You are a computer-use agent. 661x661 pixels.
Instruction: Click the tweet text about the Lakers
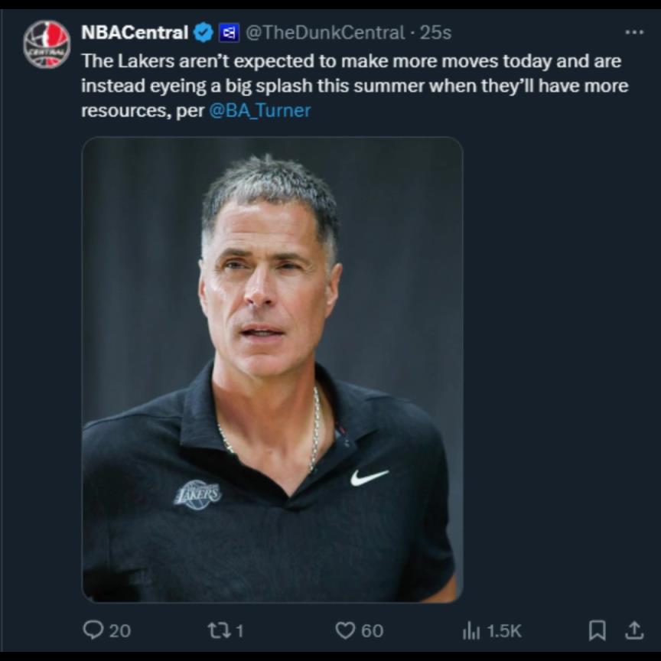[x=352, y=85]
